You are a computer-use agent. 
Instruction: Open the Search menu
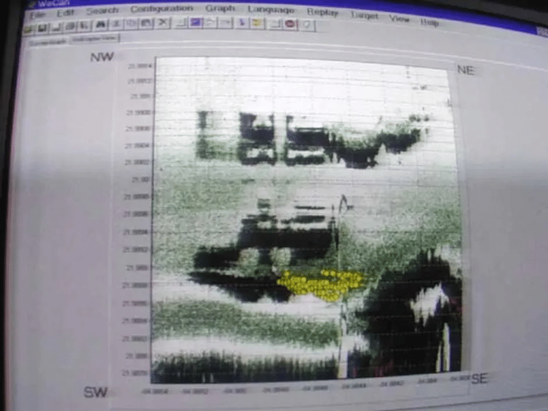[102, 10]
